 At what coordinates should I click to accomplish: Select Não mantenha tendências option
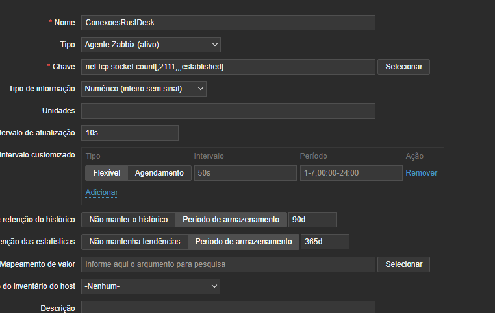tap(134, 242)
